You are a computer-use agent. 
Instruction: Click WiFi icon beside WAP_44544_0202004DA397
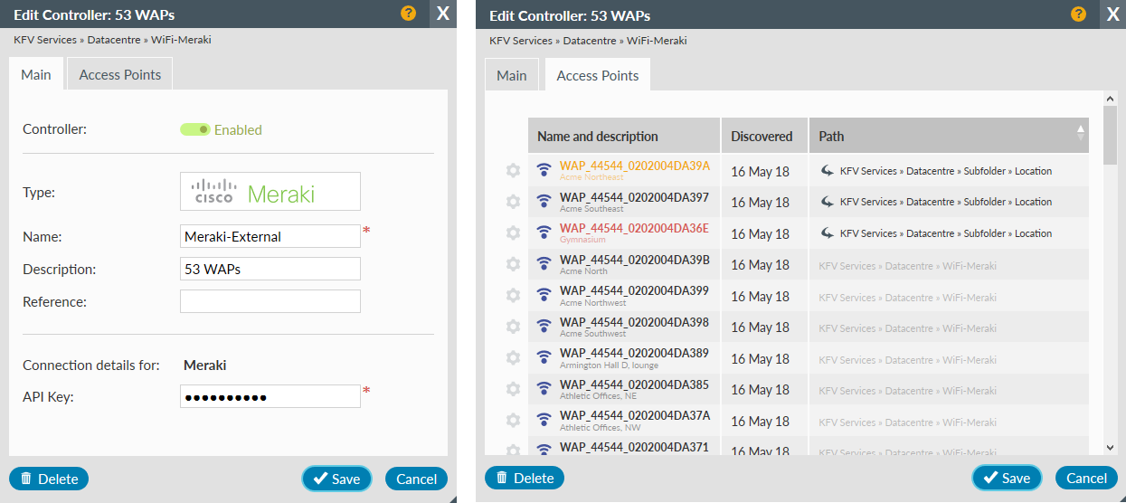tap(544, 202)
